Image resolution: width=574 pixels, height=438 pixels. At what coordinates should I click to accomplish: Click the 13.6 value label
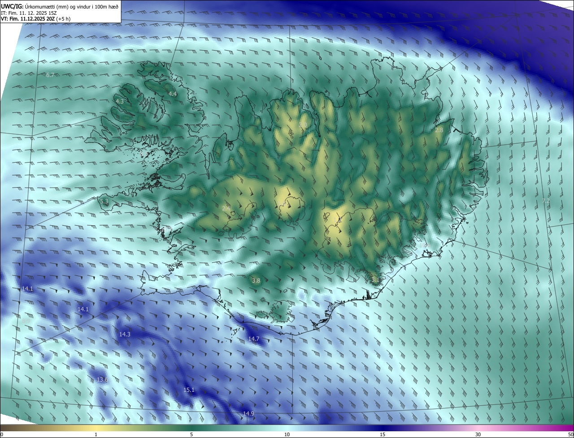coord(102,380)
